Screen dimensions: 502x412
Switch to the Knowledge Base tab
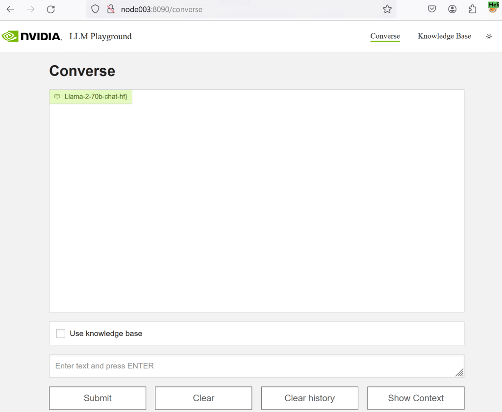[x=444, y=36]
